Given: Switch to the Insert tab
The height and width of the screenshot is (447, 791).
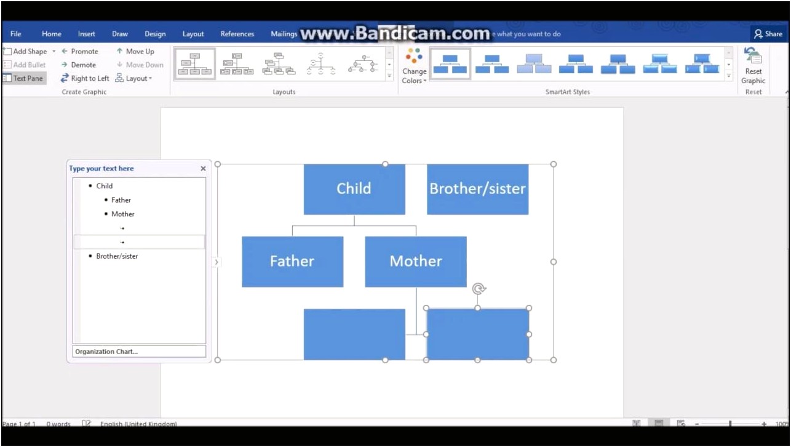Looking at the screenshot, I should pos(87,34).
